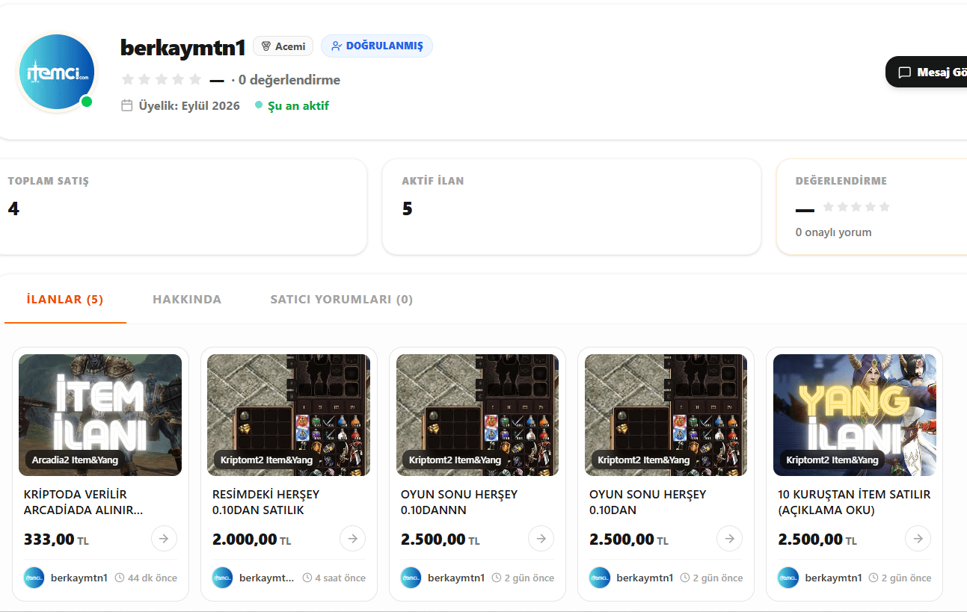Click seller avatar on 44 dk önce listing
Screen dimensions: 967x612
coord(34,578)
